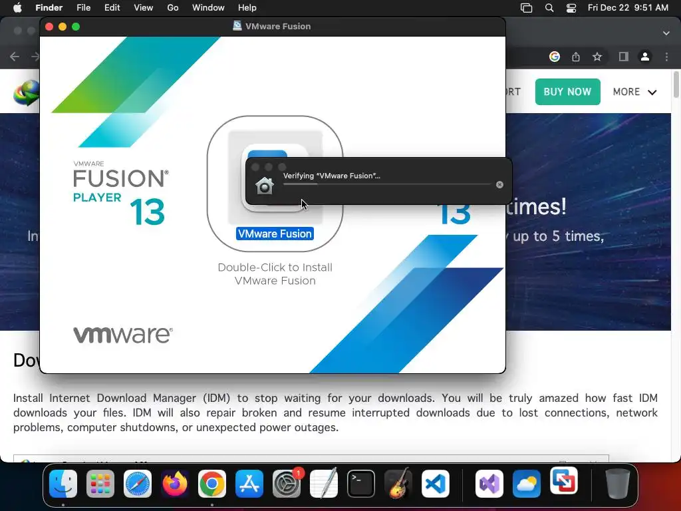Click the date and time in menu bar
This screenshot has height=511, width=681.
point(628,8)
